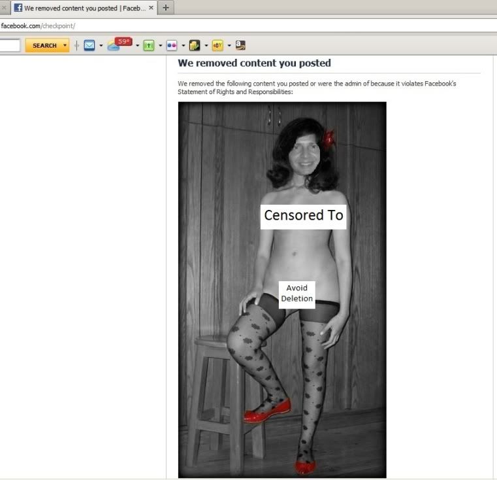Expand the dropdown next to weather icon

click(x=138, y=46)
